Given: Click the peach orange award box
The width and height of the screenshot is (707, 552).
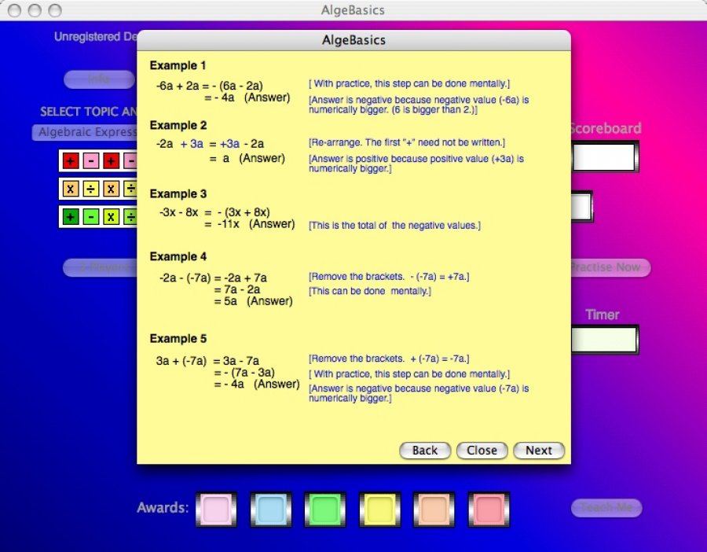Looking at the screenshot, I should pyautogui.click(x=434, y=509).
